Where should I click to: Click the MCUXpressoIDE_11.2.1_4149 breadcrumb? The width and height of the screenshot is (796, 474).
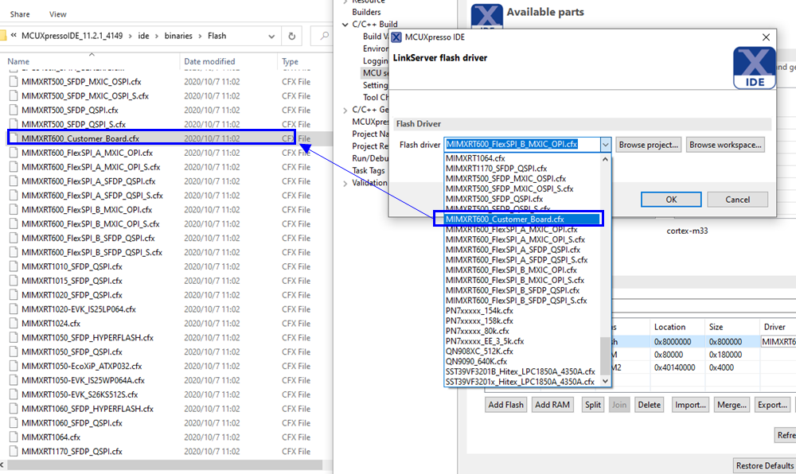click(x=72, y=36)
